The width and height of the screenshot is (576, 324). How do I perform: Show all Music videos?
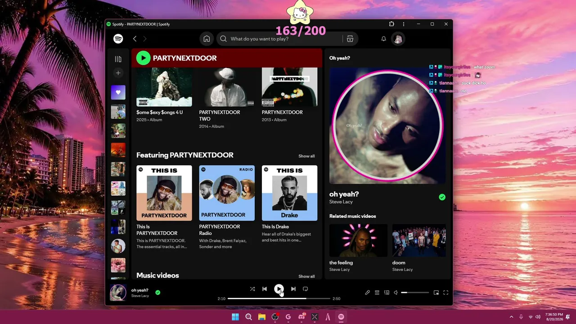306,276
